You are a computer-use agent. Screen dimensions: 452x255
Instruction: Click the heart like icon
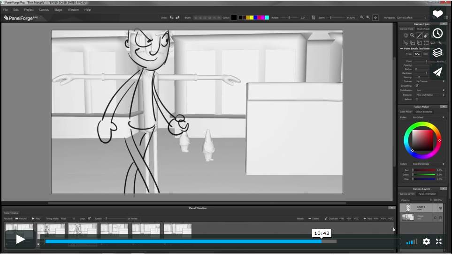437,14
